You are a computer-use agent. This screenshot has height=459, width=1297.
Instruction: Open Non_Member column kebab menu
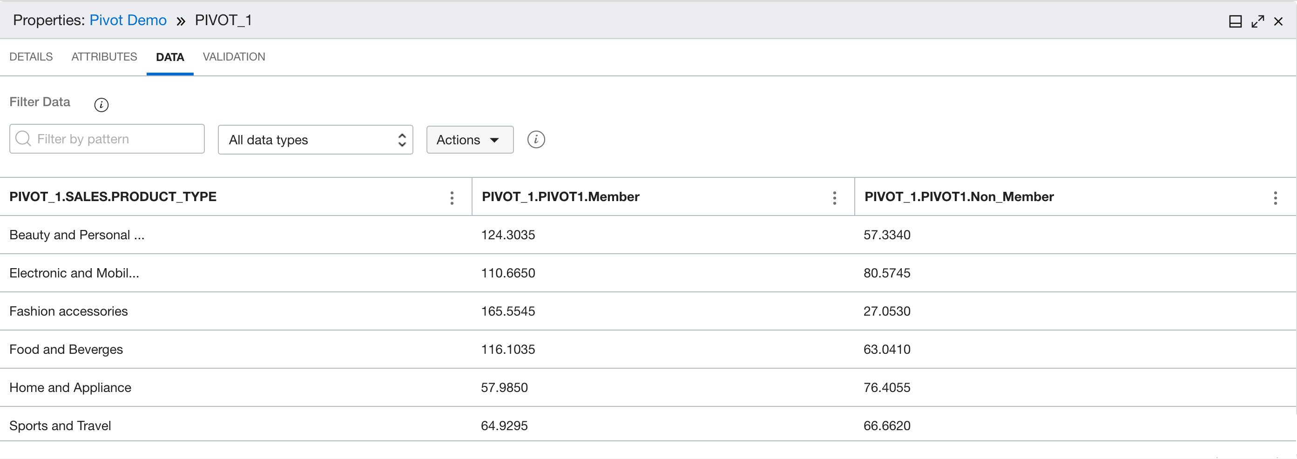click(1275, 198)
